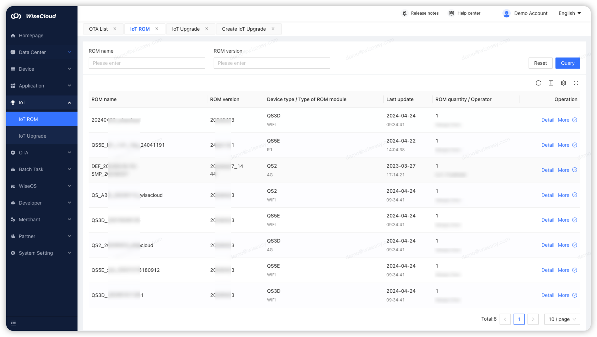Open Help center book icon
597x337 pixels.
click(451, 13)
